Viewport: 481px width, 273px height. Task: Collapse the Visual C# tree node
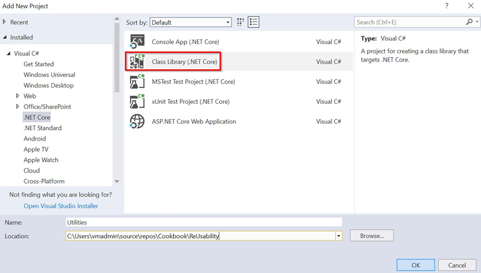coord(9,54)
